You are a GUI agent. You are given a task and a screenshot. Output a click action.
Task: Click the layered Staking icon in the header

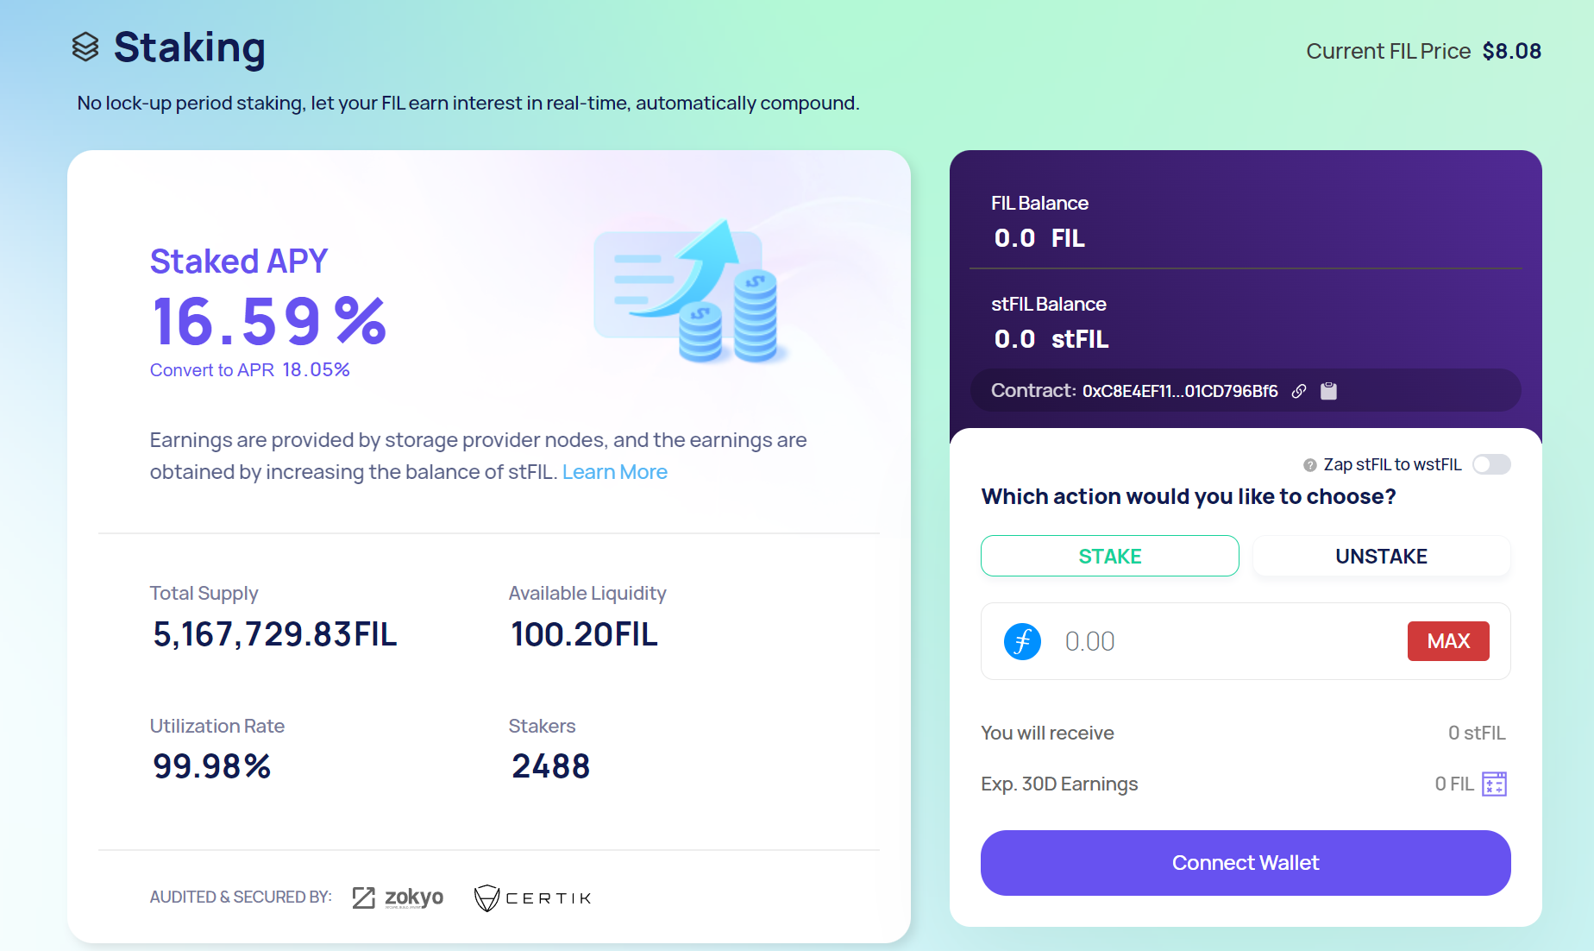pos(84,48)
